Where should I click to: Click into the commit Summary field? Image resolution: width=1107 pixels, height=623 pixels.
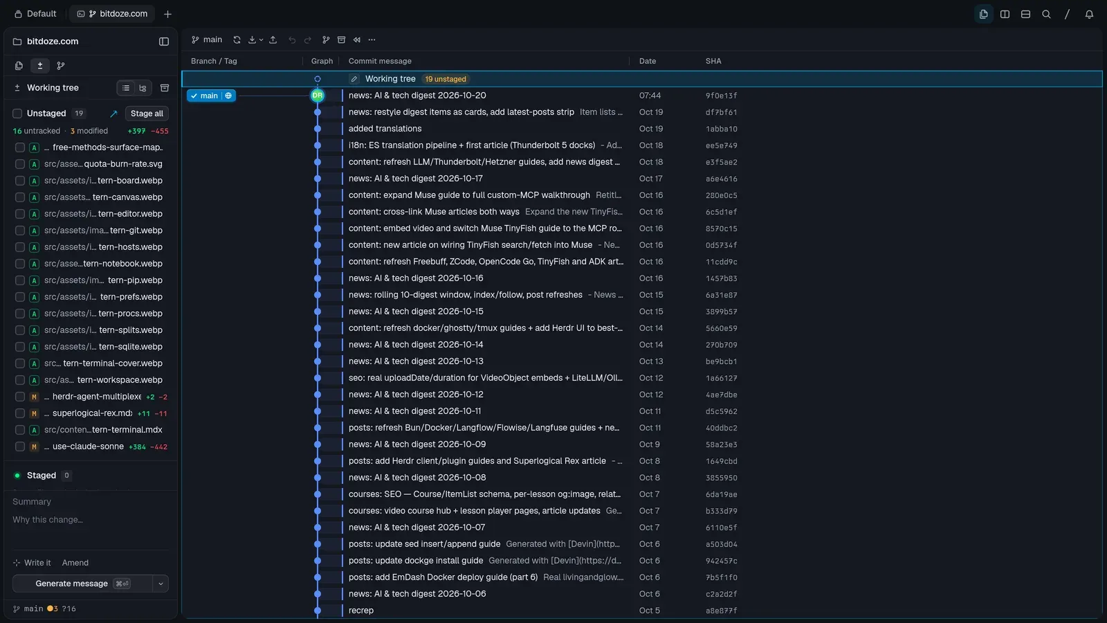click(x=91, y=502)
